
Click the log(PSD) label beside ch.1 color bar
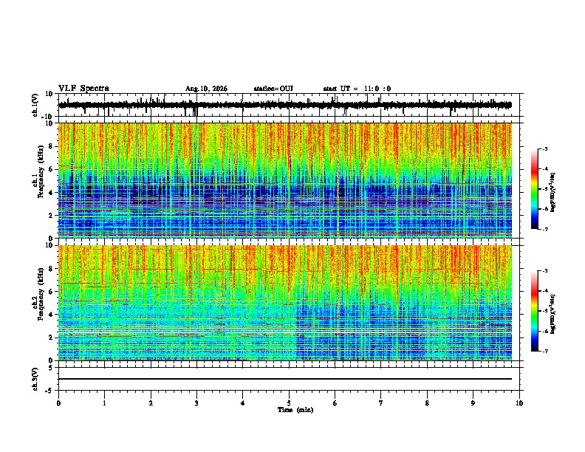tap(553, 192)
